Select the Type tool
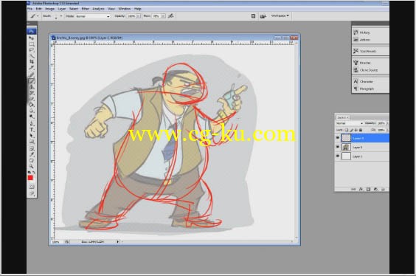 point(32,130)
